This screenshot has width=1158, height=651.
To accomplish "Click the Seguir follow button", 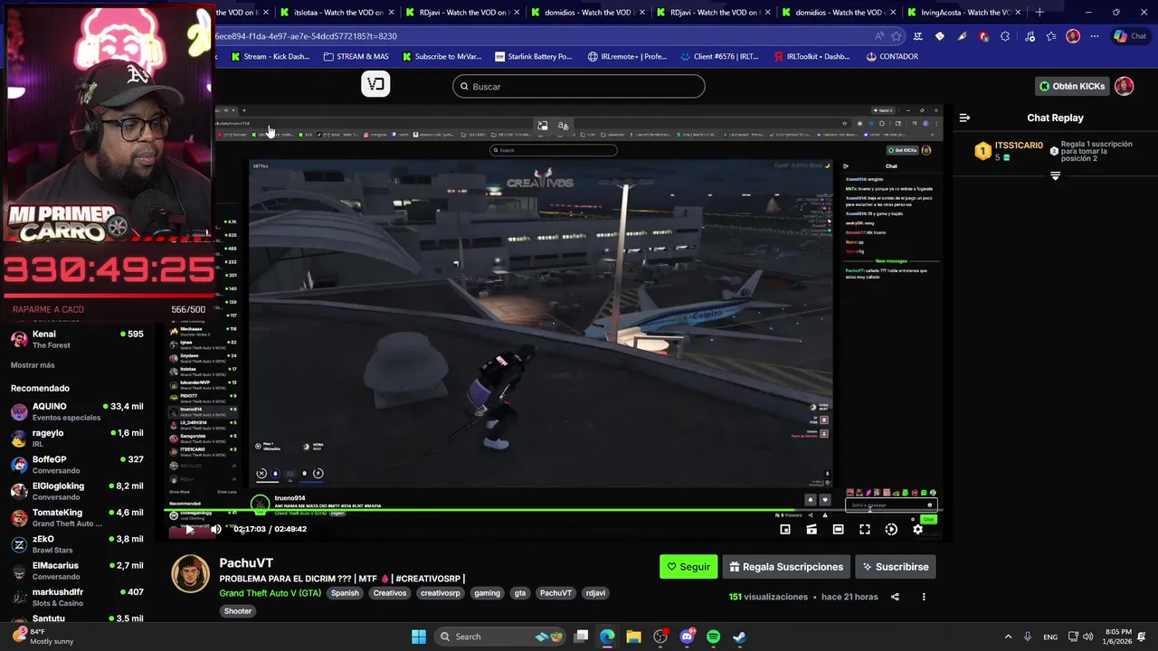I will point(688,567).
